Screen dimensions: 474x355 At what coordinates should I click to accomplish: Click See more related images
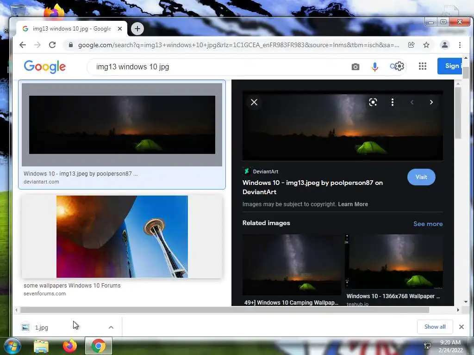[x=428, y=224]
